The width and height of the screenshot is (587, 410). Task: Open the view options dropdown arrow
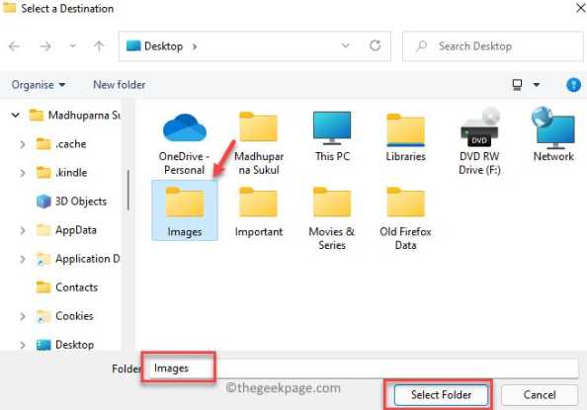[537, 85]
